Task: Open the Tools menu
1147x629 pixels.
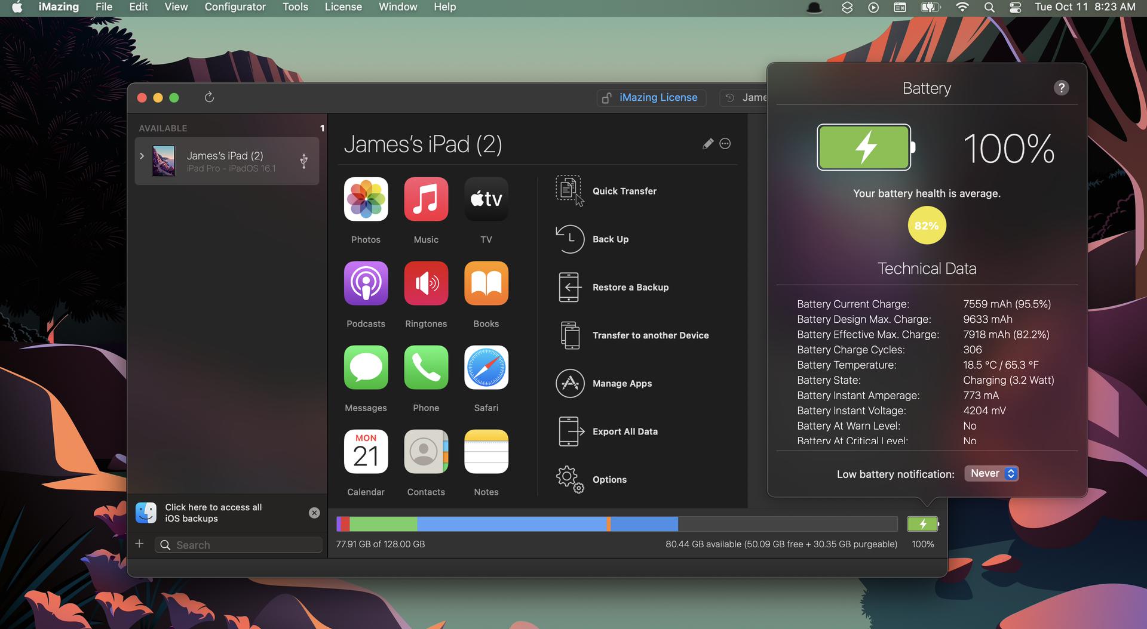Action: pyautogui.click(x=295, y=7)
